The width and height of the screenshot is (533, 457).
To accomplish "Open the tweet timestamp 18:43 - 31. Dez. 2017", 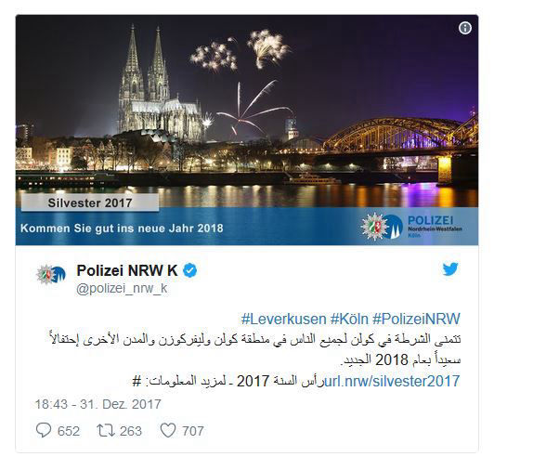I will coord(97,404).
